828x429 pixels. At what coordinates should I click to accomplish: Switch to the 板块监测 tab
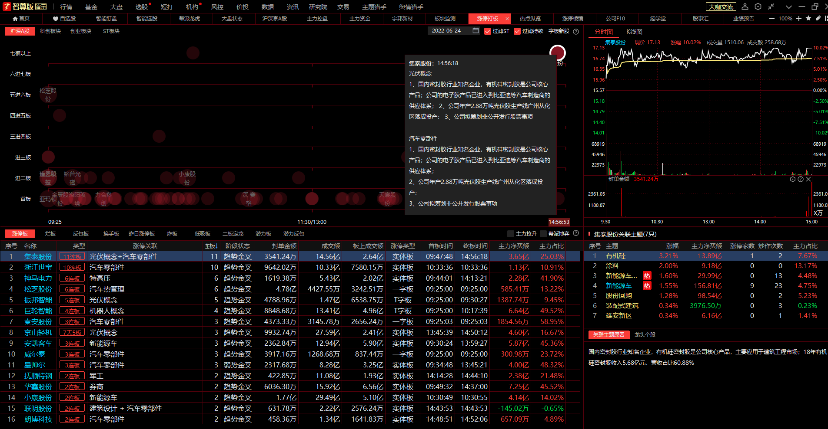click(x=445, y=19)
